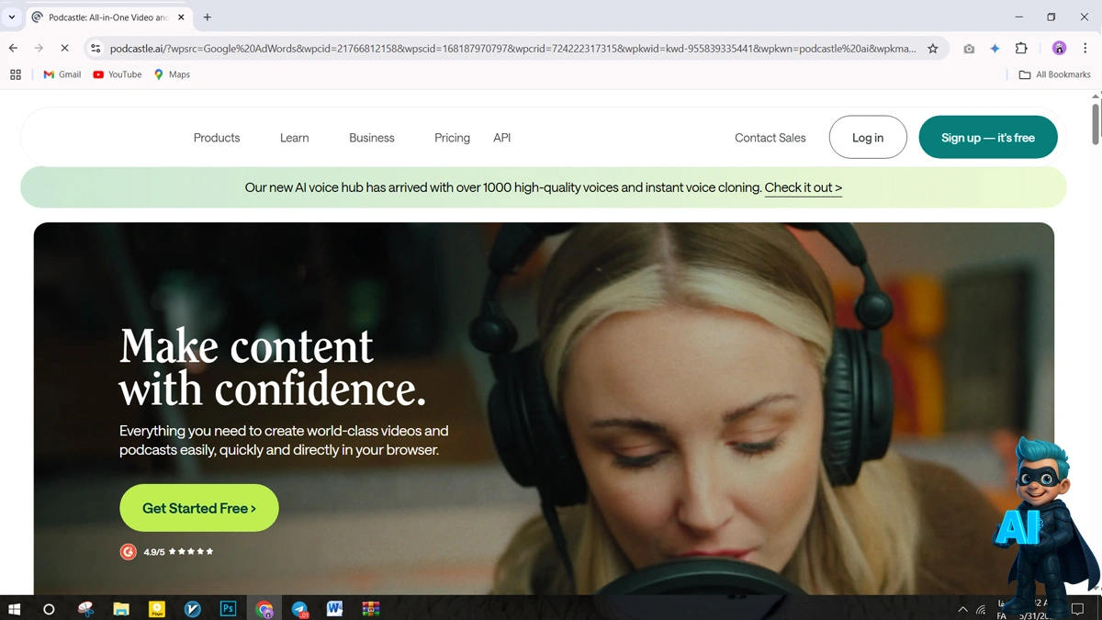Go to the Pricing page

[x=452, y=138]
